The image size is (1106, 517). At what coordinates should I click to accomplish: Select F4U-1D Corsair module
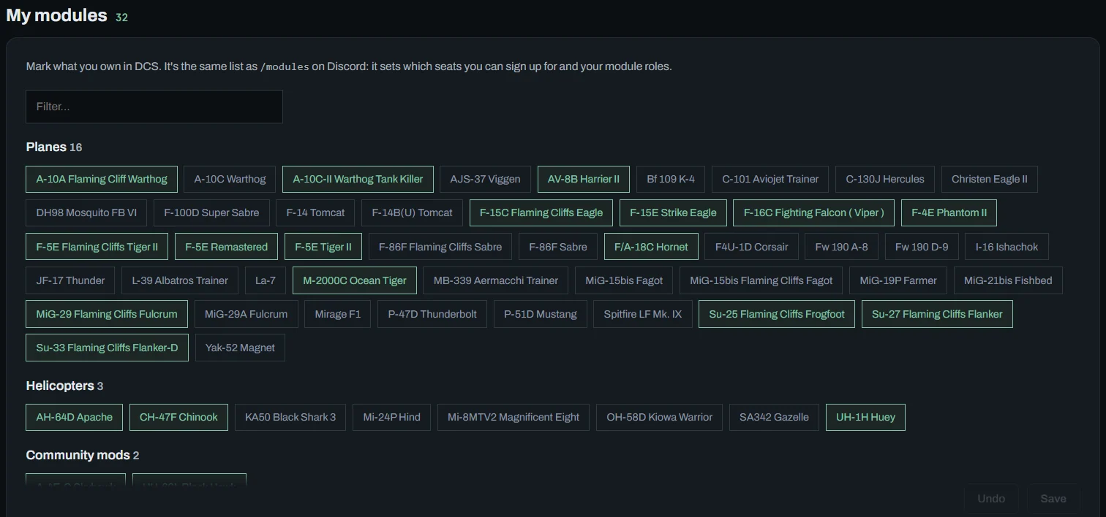[751, 247]
